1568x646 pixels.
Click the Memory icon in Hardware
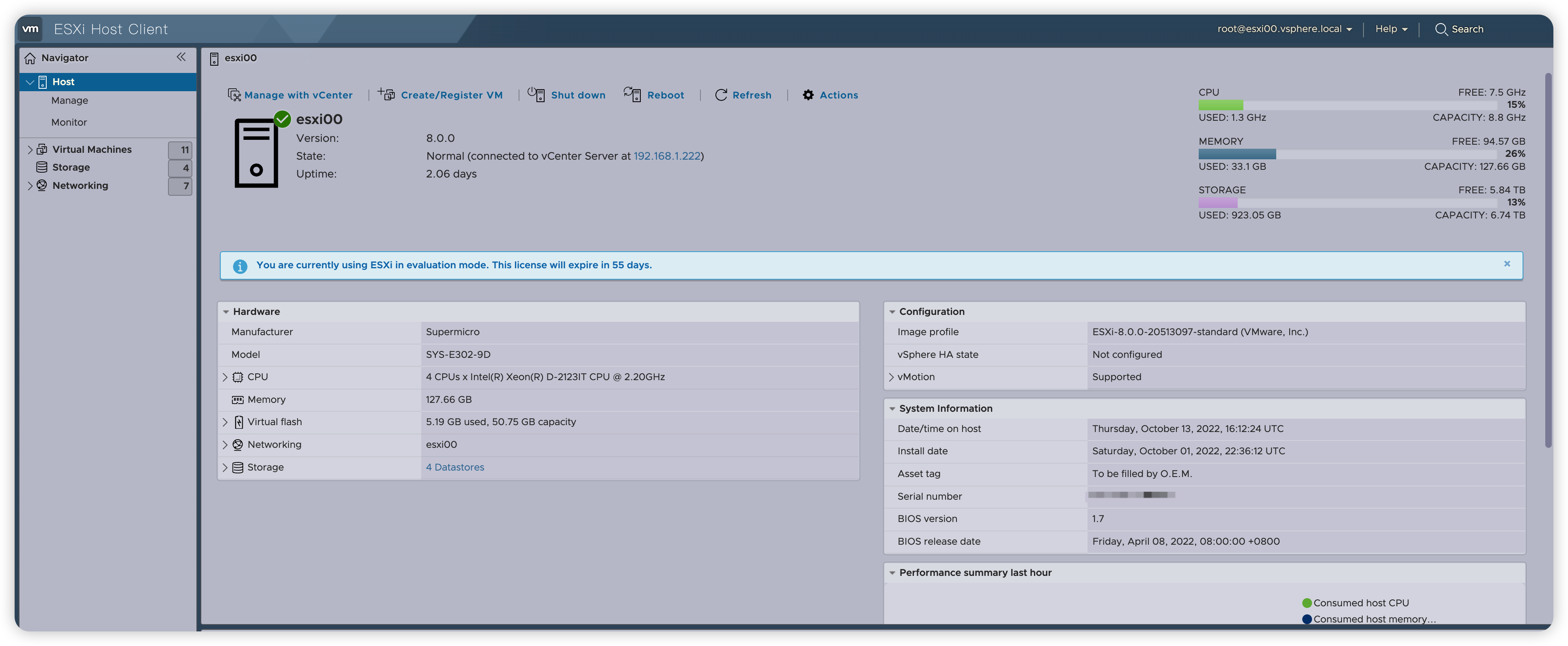tap(238, 400)
